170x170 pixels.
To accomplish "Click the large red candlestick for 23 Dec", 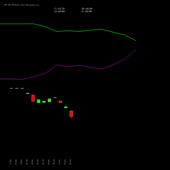I will (x=33, y=98).
